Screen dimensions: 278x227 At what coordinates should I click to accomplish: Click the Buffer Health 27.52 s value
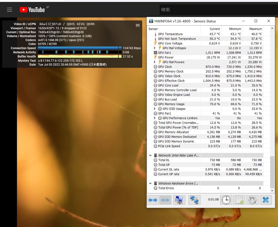click(x=128, y=56)
